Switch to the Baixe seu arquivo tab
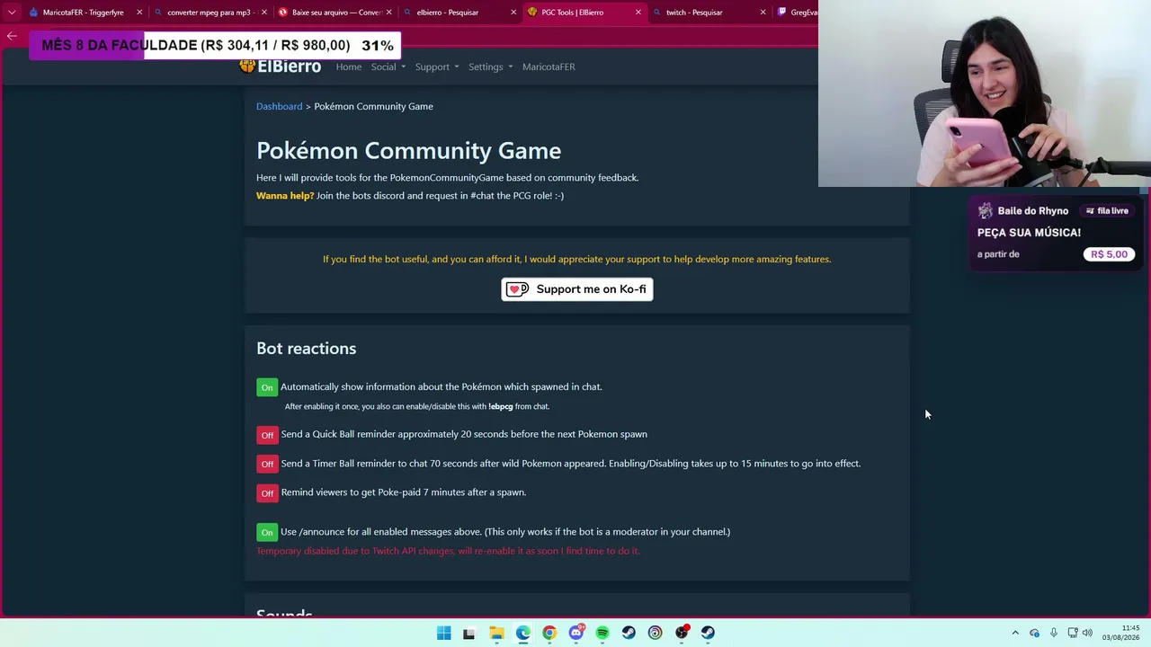This screenshot has width=1151, height=647. click(335, 13)
